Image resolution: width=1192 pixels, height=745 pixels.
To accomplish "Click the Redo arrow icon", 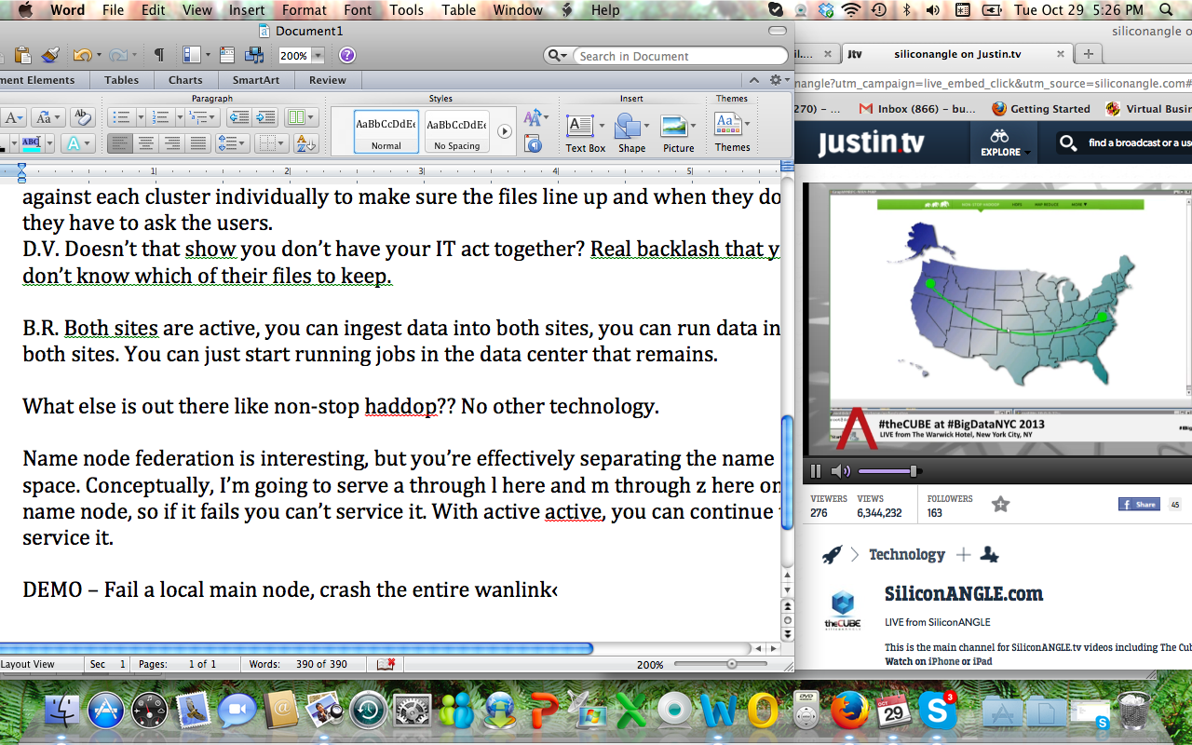I will tap(117, 55).
